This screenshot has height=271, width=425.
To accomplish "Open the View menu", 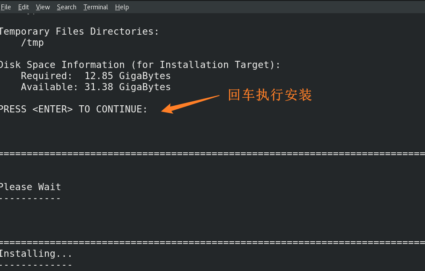I will [x=43, y=7].
